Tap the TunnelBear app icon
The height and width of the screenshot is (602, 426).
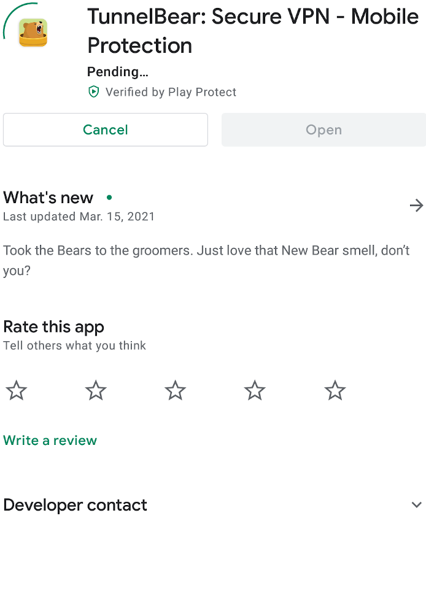33,33
